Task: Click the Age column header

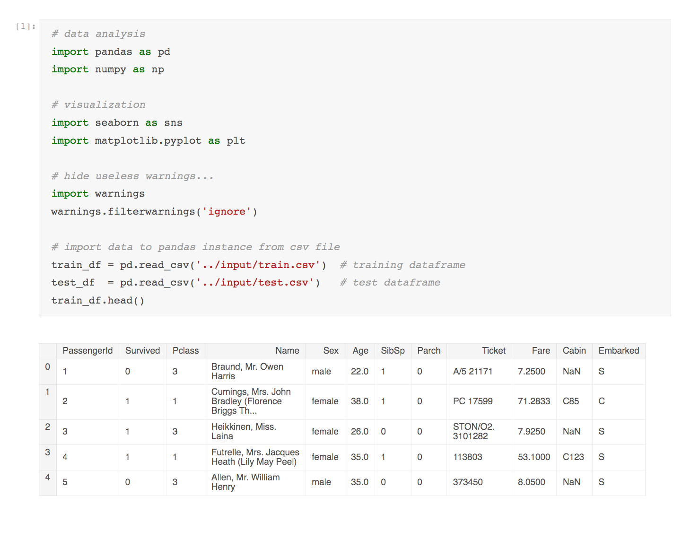Action: pyautogui.click(x=360, y=351)
